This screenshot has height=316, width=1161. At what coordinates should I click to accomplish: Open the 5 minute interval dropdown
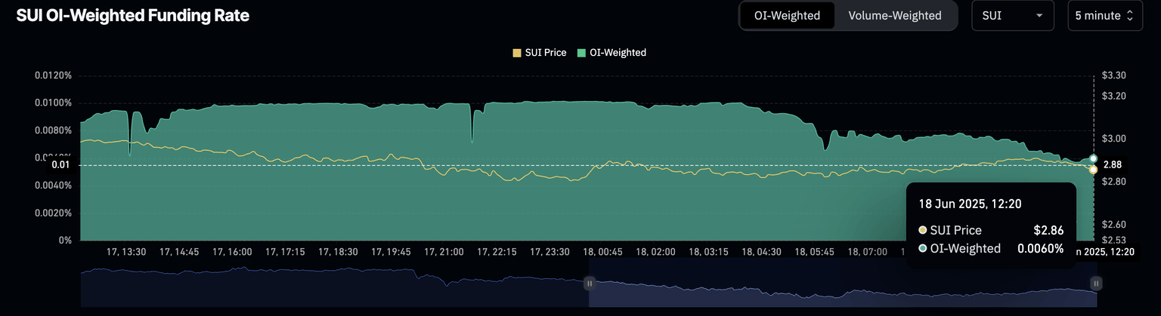pyautogui.click(x=1104, y=16)
